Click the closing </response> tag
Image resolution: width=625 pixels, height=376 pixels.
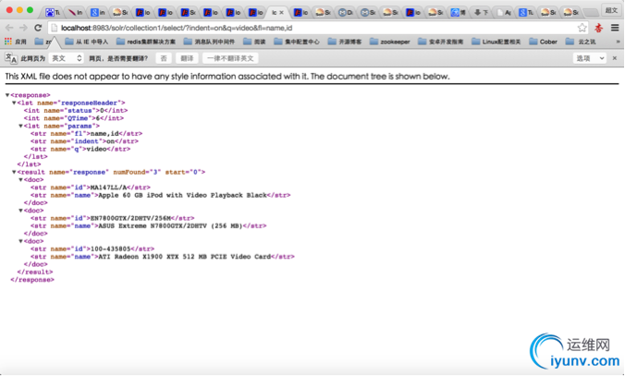click(x=32, y=280)
